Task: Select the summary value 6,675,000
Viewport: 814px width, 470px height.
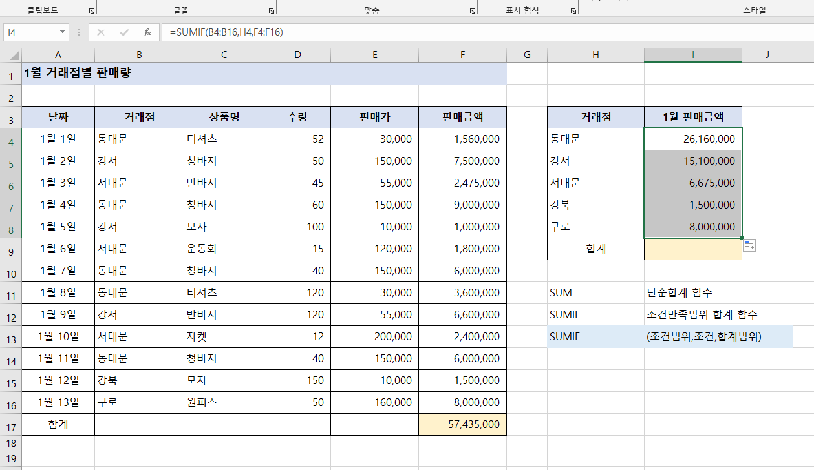Action: pyautogui.click(x=692, y=183)
